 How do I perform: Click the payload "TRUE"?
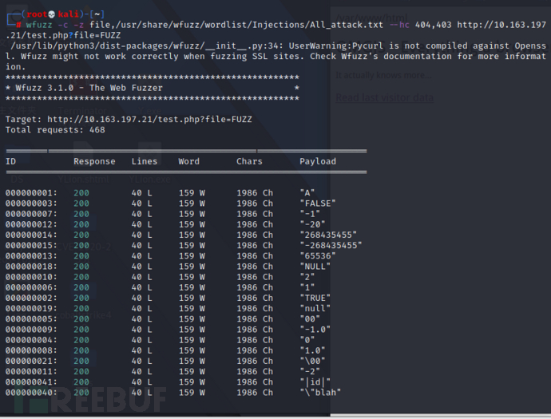click(315, 298)
